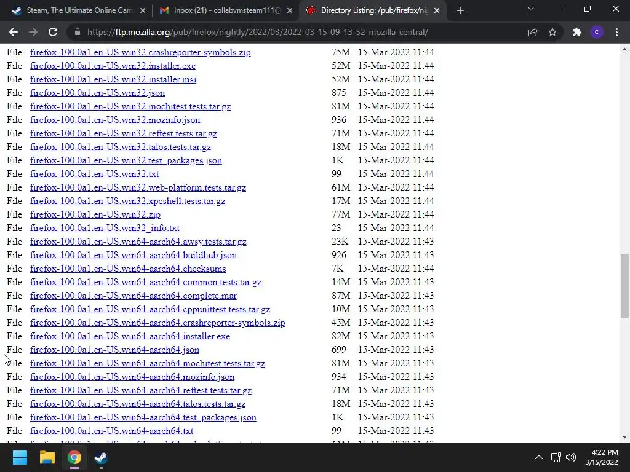The height and width of the screenshot is (472, 630).
Task: Click the 87M size of complete.mar
Action: coord(341,296)
